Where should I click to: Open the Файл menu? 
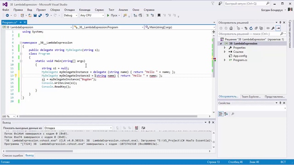(x=6, y=10)
